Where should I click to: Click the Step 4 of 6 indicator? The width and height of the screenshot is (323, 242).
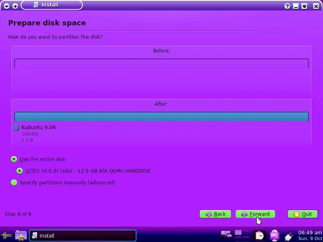pos(18,214)
